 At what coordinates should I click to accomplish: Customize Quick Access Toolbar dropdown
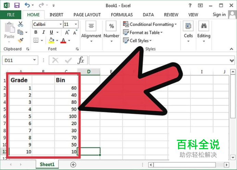[x=53, y=5]
